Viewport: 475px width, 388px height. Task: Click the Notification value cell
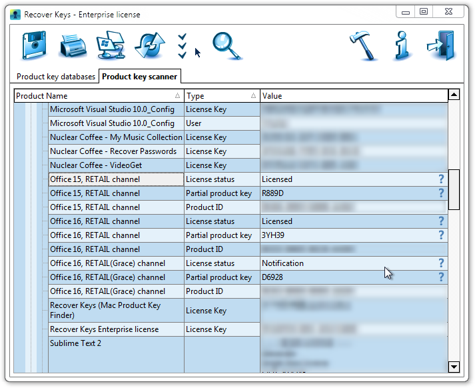point(354,263)
